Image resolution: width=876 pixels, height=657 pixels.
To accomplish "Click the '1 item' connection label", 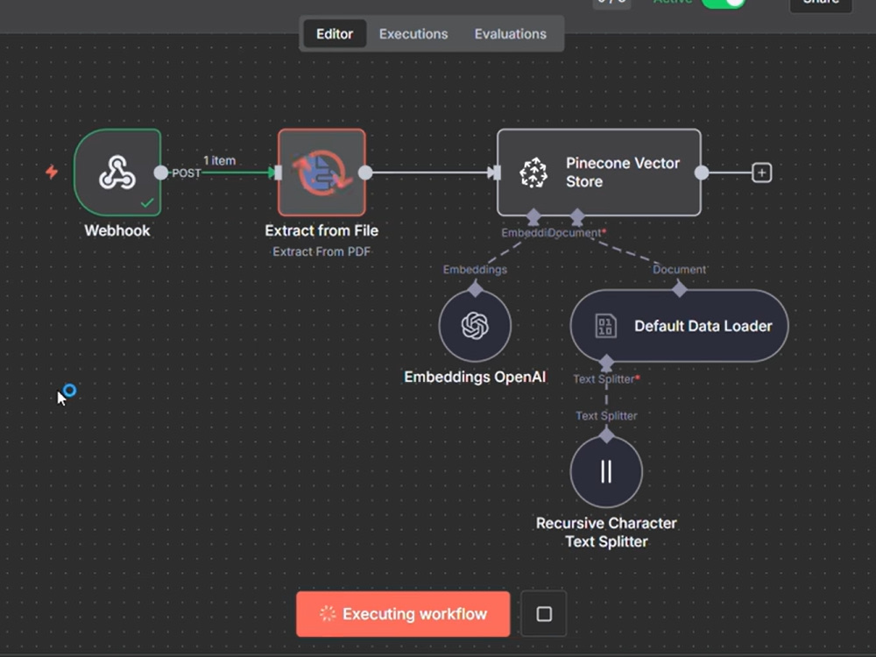I will [x=220, y=161].
